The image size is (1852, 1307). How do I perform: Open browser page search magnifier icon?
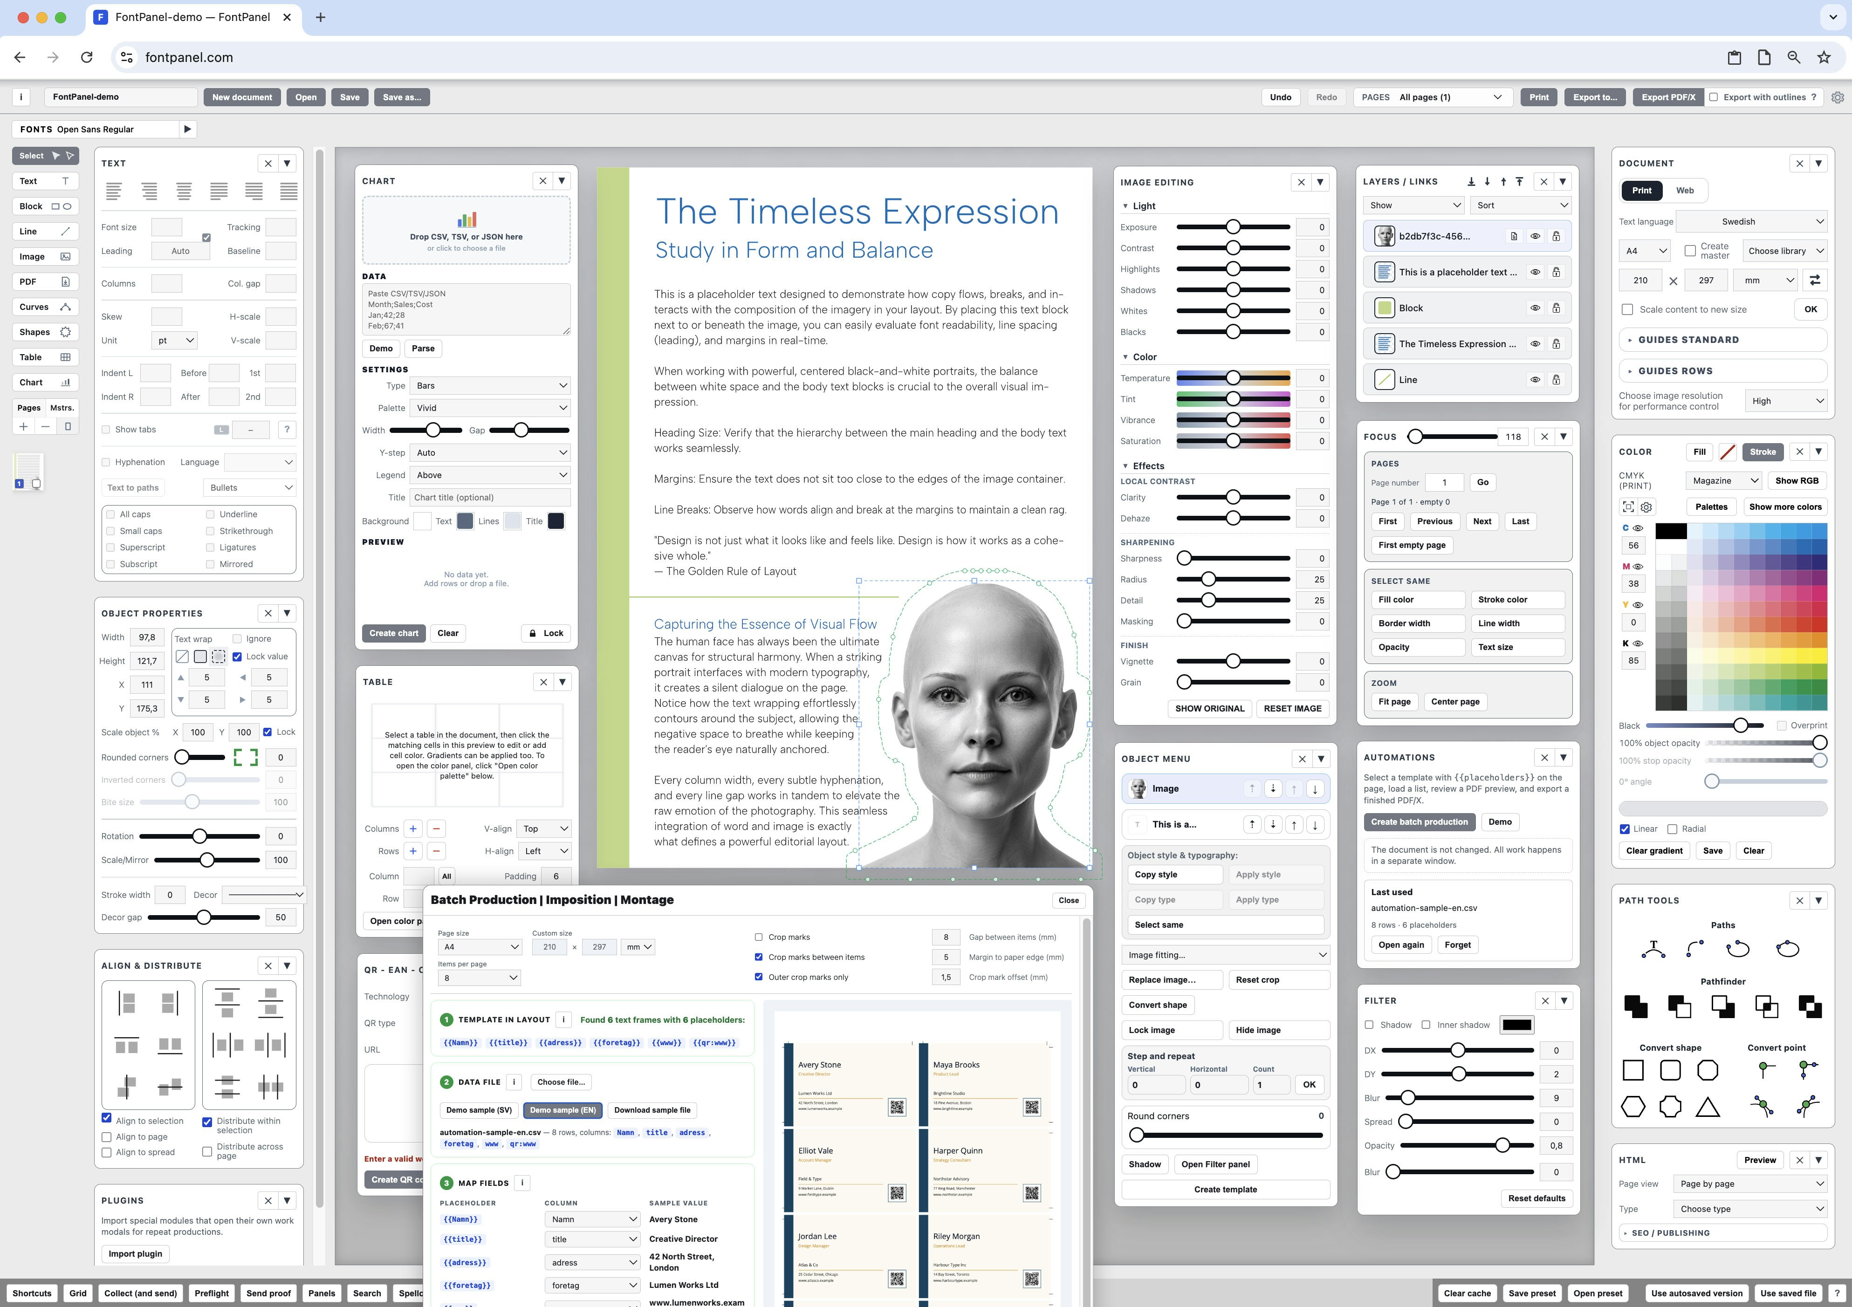click(x=1794, y=57)
